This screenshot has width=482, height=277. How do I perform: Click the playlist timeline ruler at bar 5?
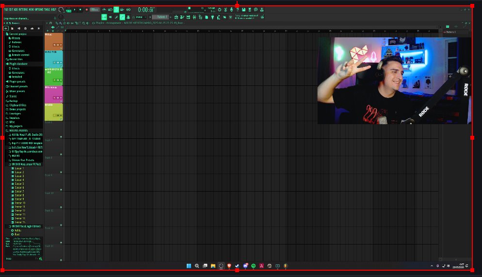110,31
